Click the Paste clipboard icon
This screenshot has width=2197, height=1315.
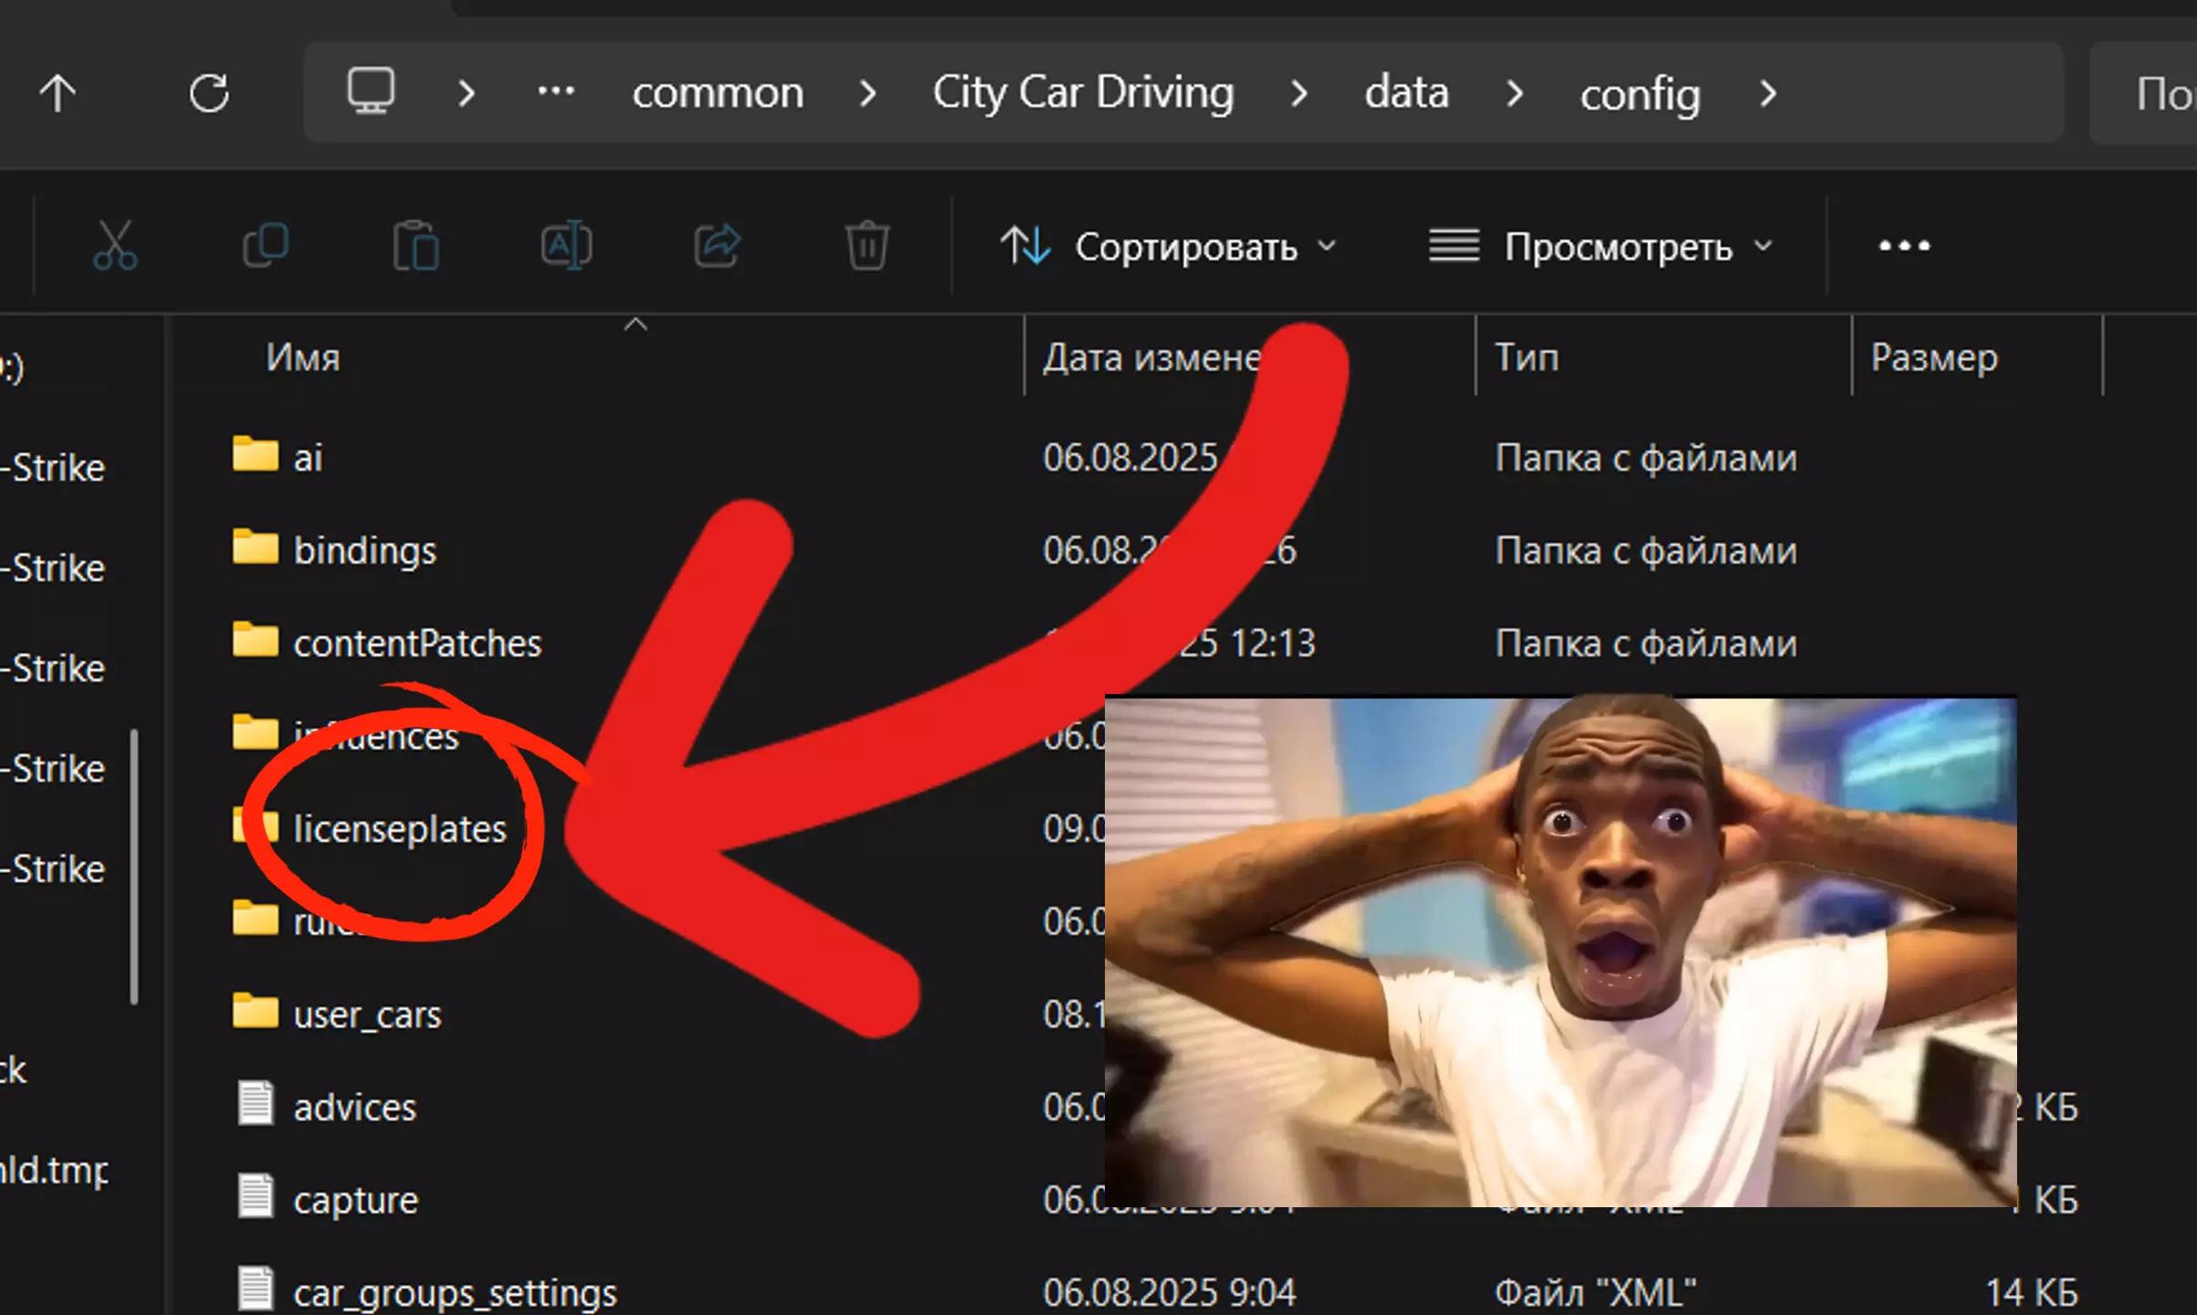coord(416,245)
